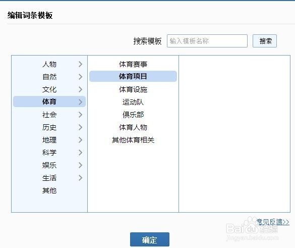Expand the chevron next to 体育
The width and height of the screenshot is (295, 248).
[80, 102]
